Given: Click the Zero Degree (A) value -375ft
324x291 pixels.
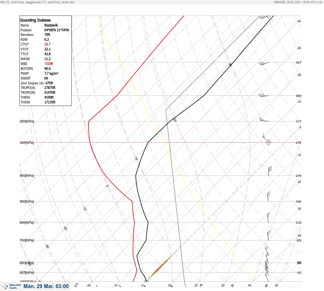Looking at the screenshot, I should 48,83.
